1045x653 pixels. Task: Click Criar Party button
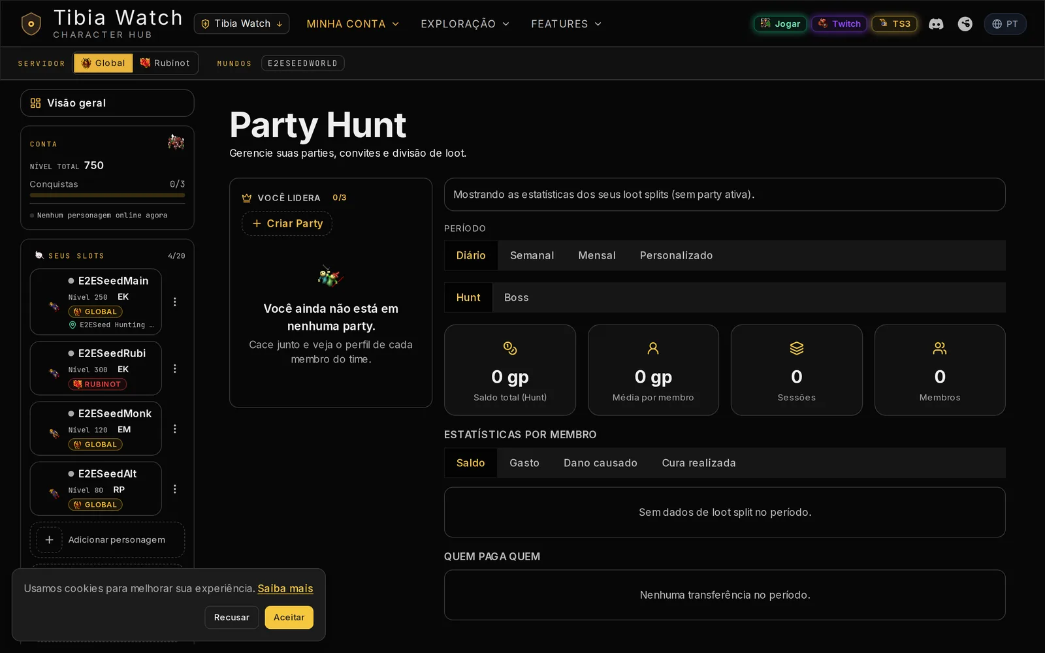[287, 223]
